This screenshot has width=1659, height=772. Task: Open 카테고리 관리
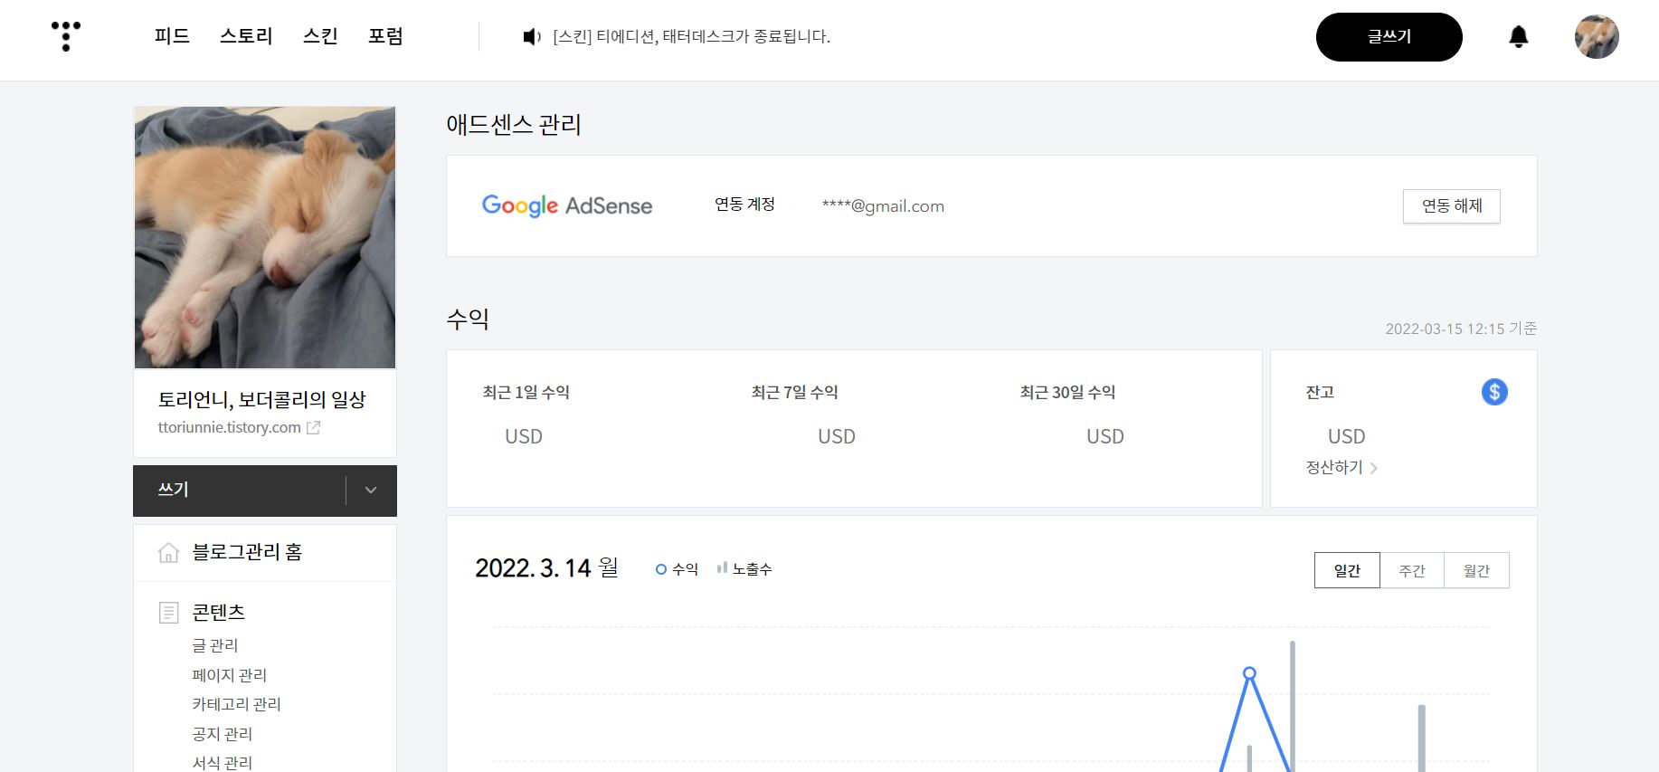[237, 704]
